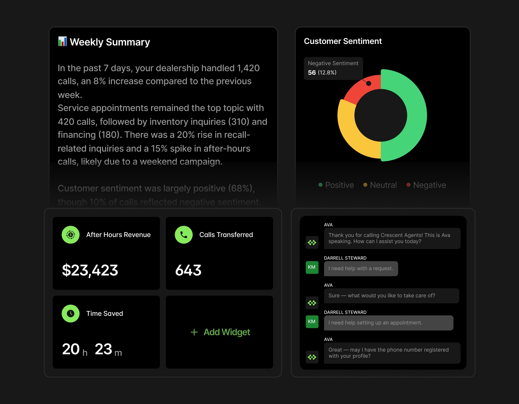Click the Add Widget button

(x=220, y=332)
